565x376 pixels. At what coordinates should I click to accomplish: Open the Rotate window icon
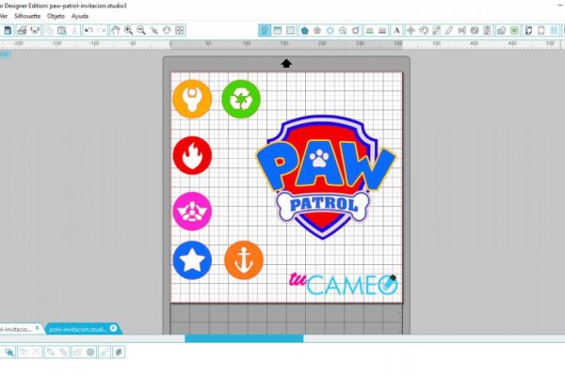tap(424, 31)
